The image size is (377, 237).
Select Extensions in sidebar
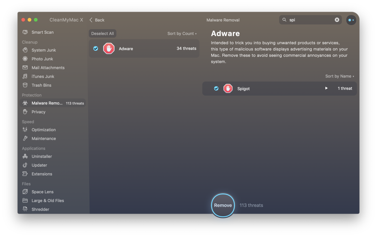tap(42, 174)
